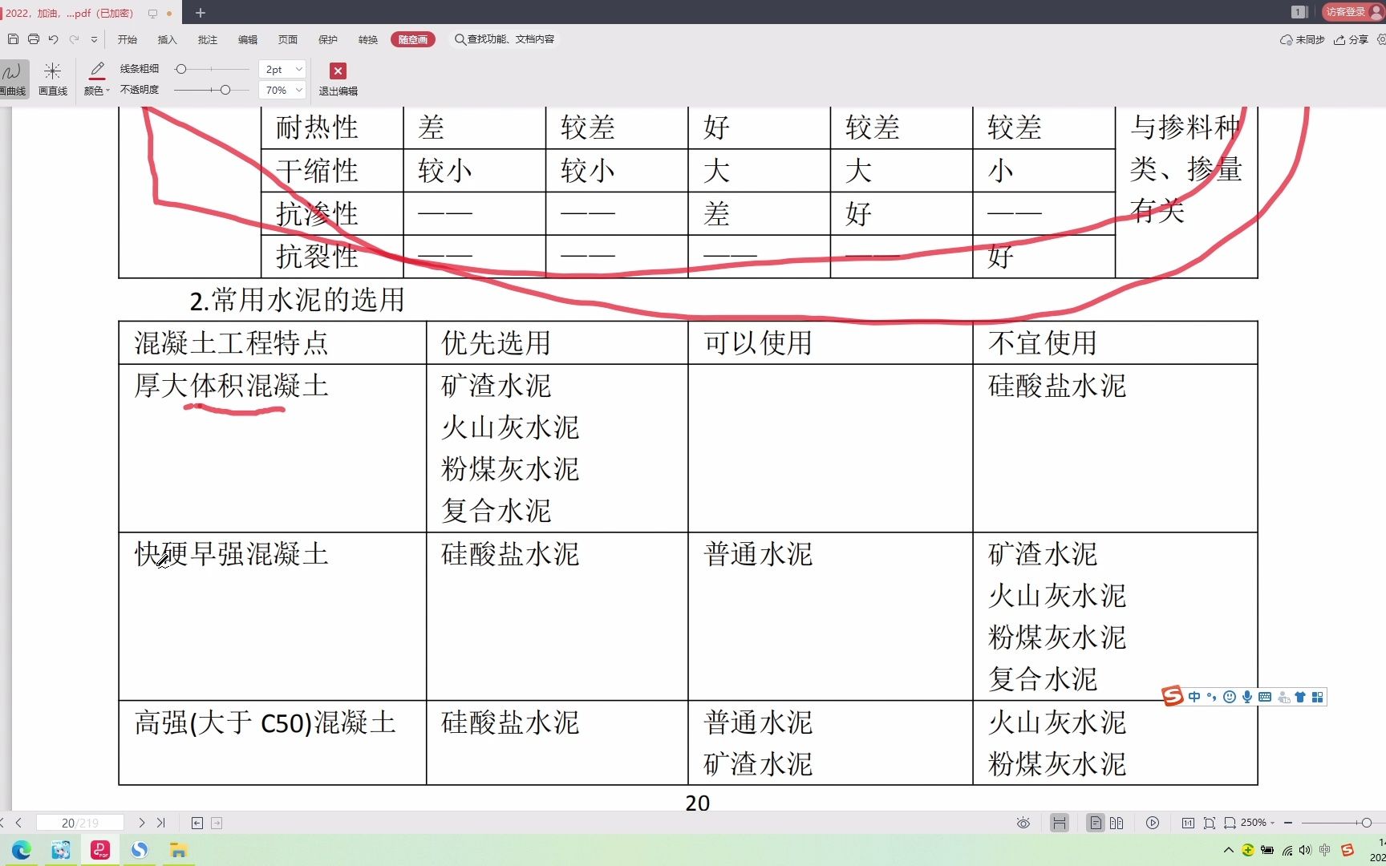
Task: Select the 画直线 straight line tool
Action: tap(53, 79)
